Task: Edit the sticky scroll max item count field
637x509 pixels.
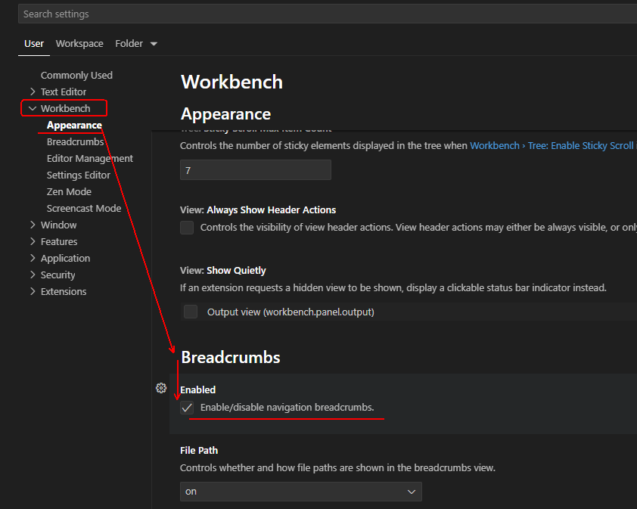Action: point(256,170)
